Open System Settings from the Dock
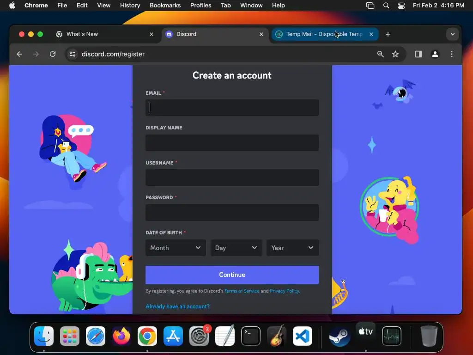Viewport: 473px width, 355px height. (199, 336)
